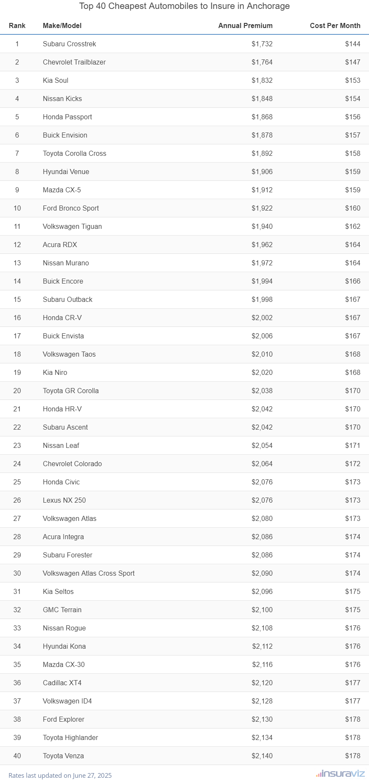Click the Ford Bronco Sport model name
The image size is (369, 782).
70,208
